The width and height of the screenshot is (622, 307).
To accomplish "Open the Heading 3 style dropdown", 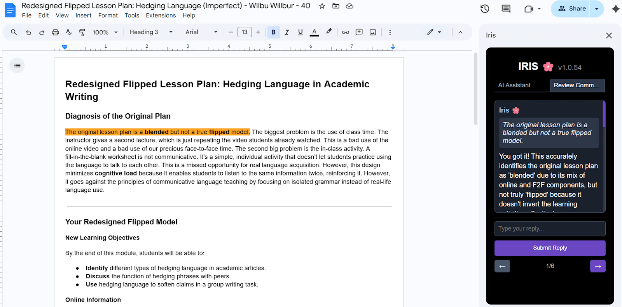I will coord(151,32).
